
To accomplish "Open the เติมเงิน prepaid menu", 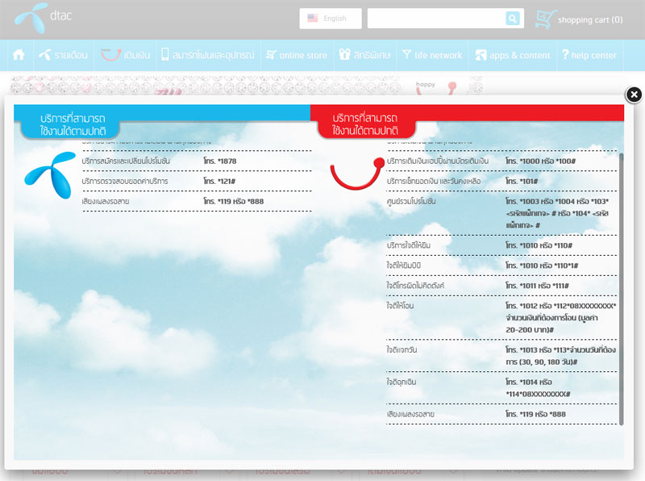I will tap(126, 55).
